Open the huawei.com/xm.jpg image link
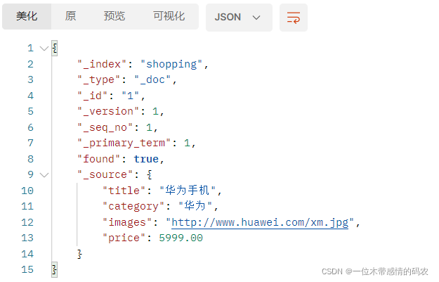This screenshot has height=282, width=439. [260, 222]
